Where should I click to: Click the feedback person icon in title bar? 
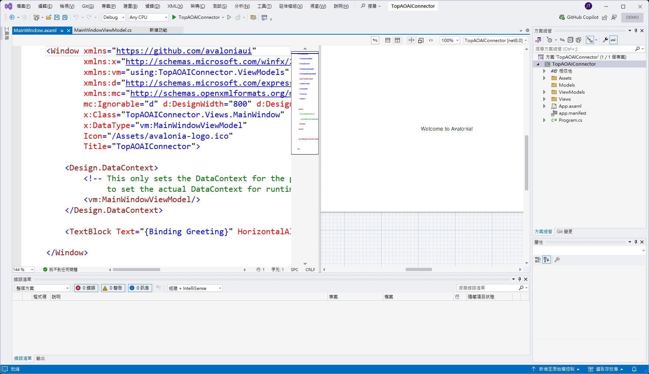pos(614,17)
